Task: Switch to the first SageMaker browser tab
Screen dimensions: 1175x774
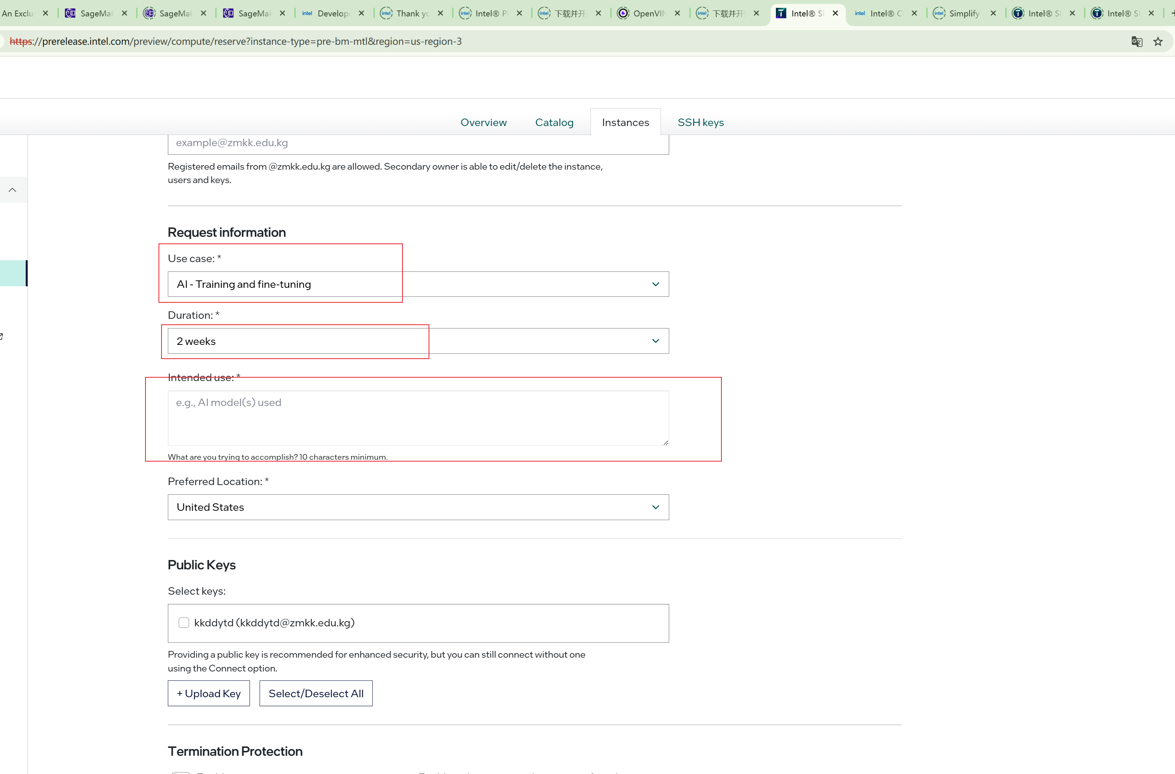Action: click(95, 13)
